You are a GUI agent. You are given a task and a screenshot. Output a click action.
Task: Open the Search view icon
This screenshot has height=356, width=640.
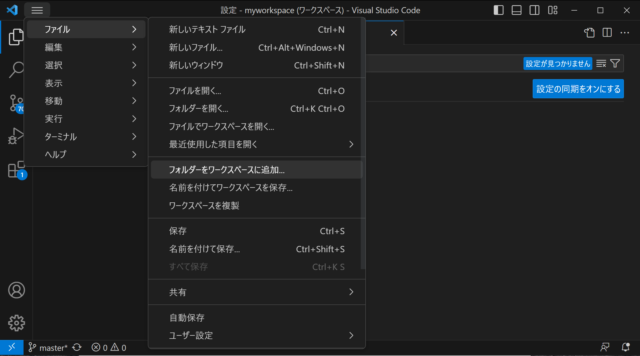tap(16, 70)
